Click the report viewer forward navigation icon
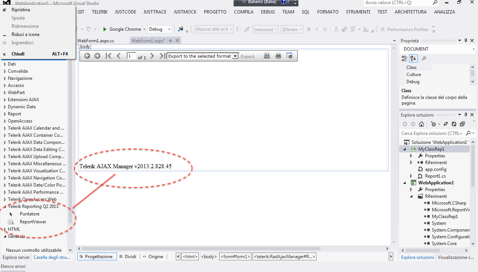 click(x=97, y=56)
